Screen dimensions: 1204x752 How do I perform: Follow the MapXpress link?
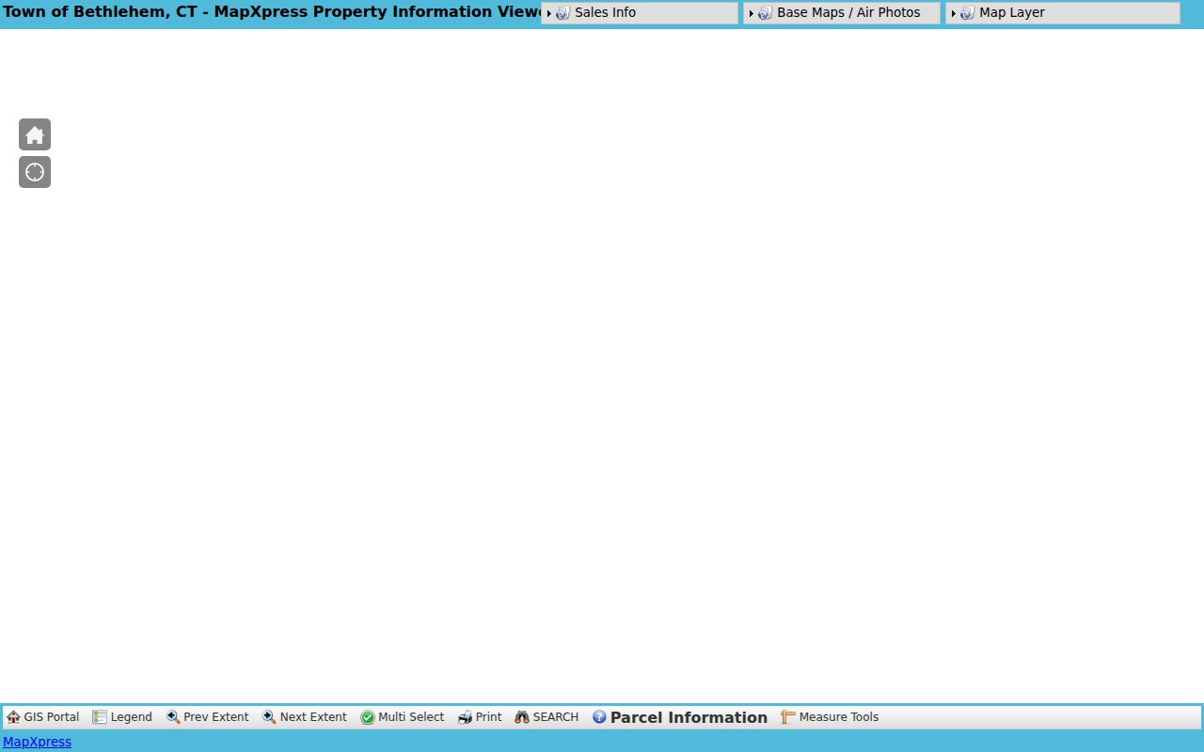tap(37, 742)
